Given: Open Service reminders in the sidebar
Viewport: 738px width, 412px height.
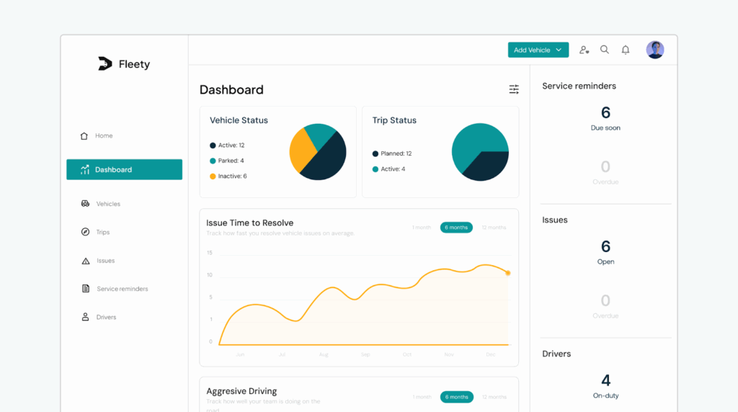Looking at the screenshot, I should (122, 289).
